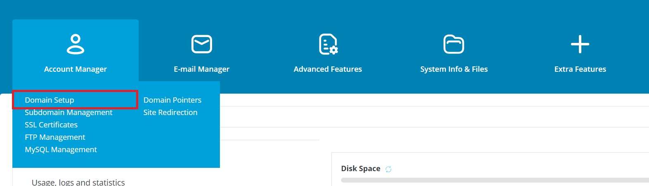The height and width of the screenshot is (186, 649).
Task: Click the Extra Features plus icon
Action: tap(580, 44)
